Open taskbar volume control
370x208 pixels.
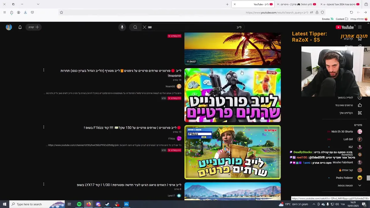[337, 204]
